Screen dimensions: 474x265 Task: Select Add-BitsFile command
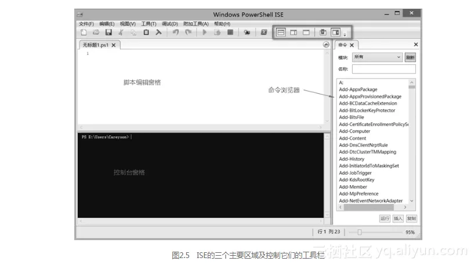pos(351,117)
